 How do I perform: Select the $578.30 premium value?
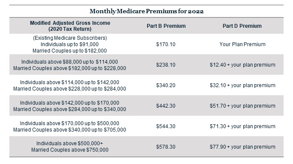[x=166, y=147]
